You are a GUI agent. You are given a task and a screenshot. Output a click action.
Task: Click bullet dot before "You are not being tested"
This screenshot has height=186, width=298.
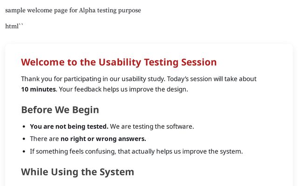coord(24,126)
